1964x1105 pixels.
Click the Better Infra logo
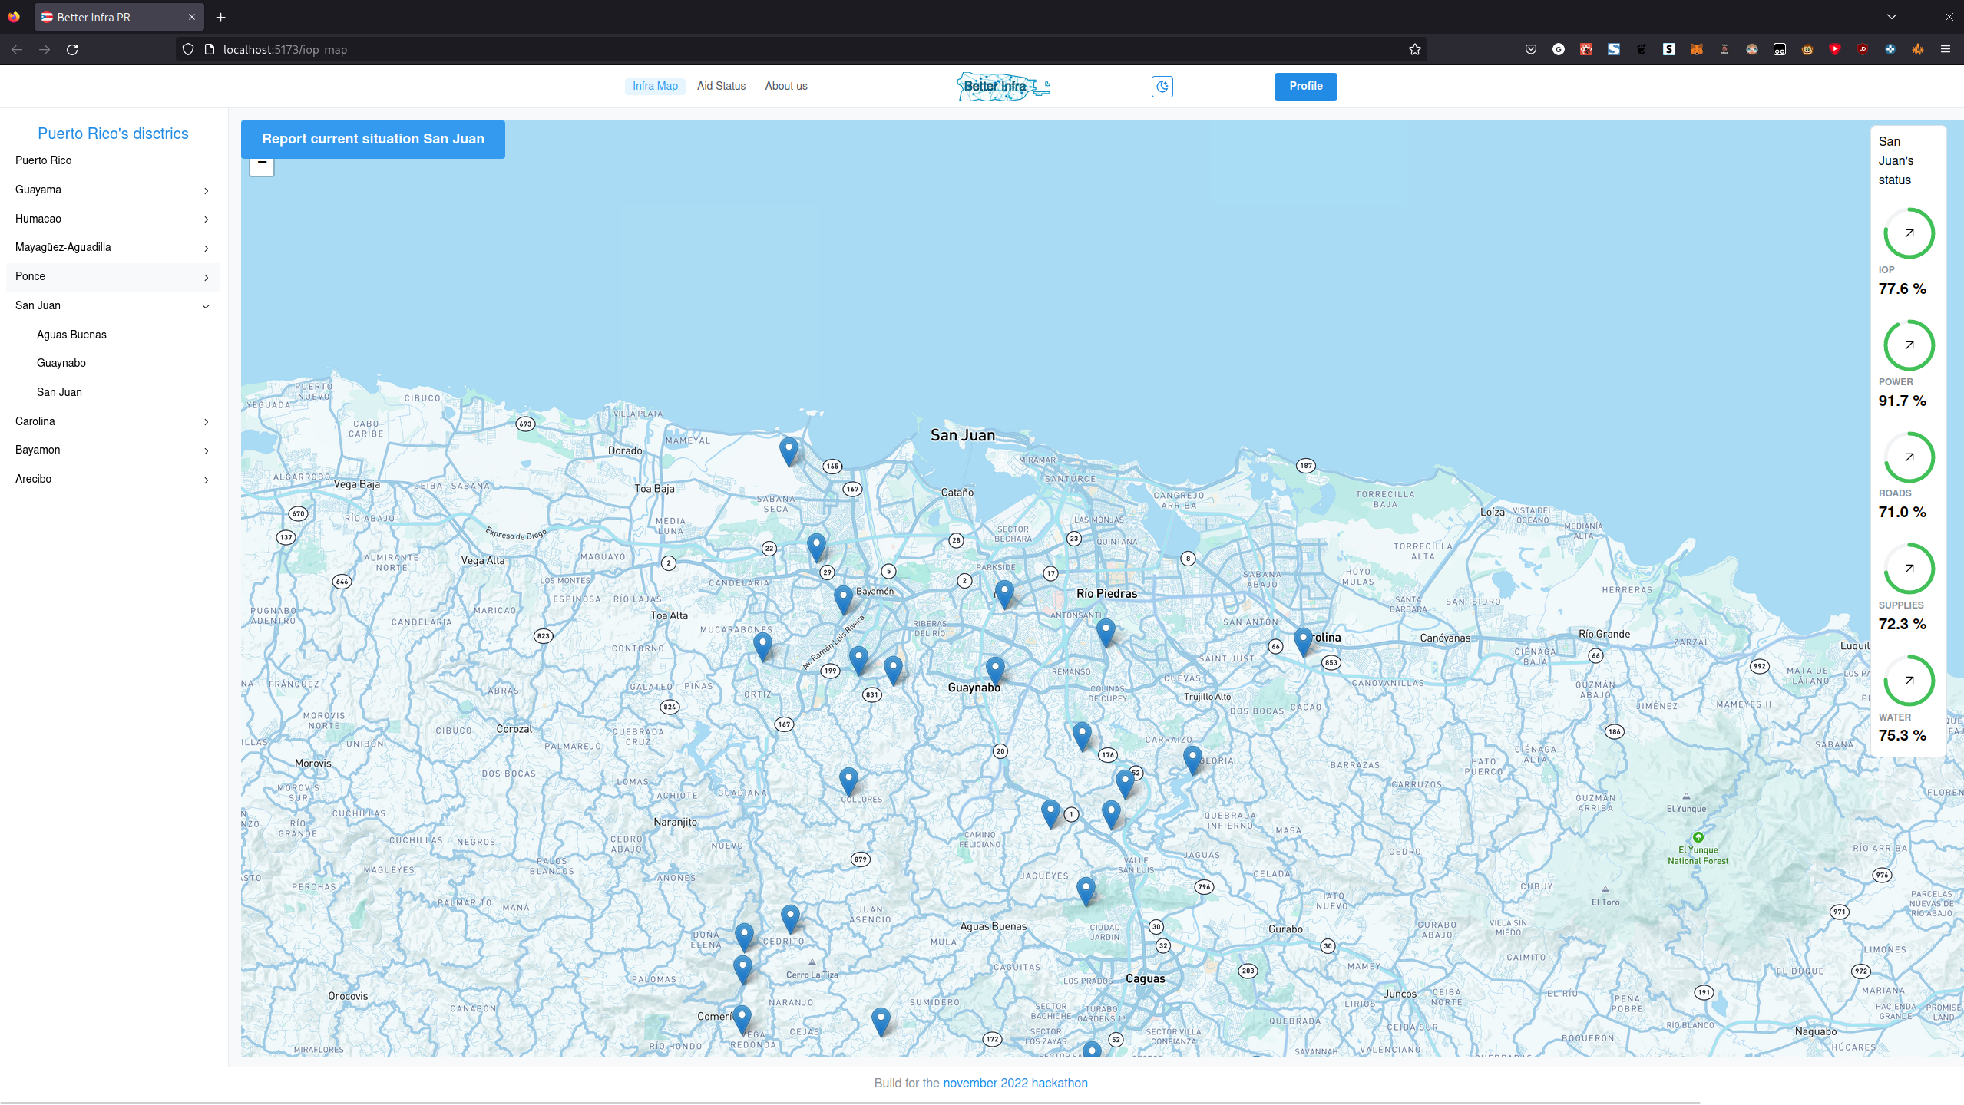point(1003,87)
